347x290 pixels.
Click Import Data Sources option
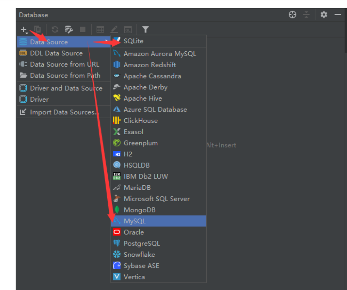click(x=64, y=112)
